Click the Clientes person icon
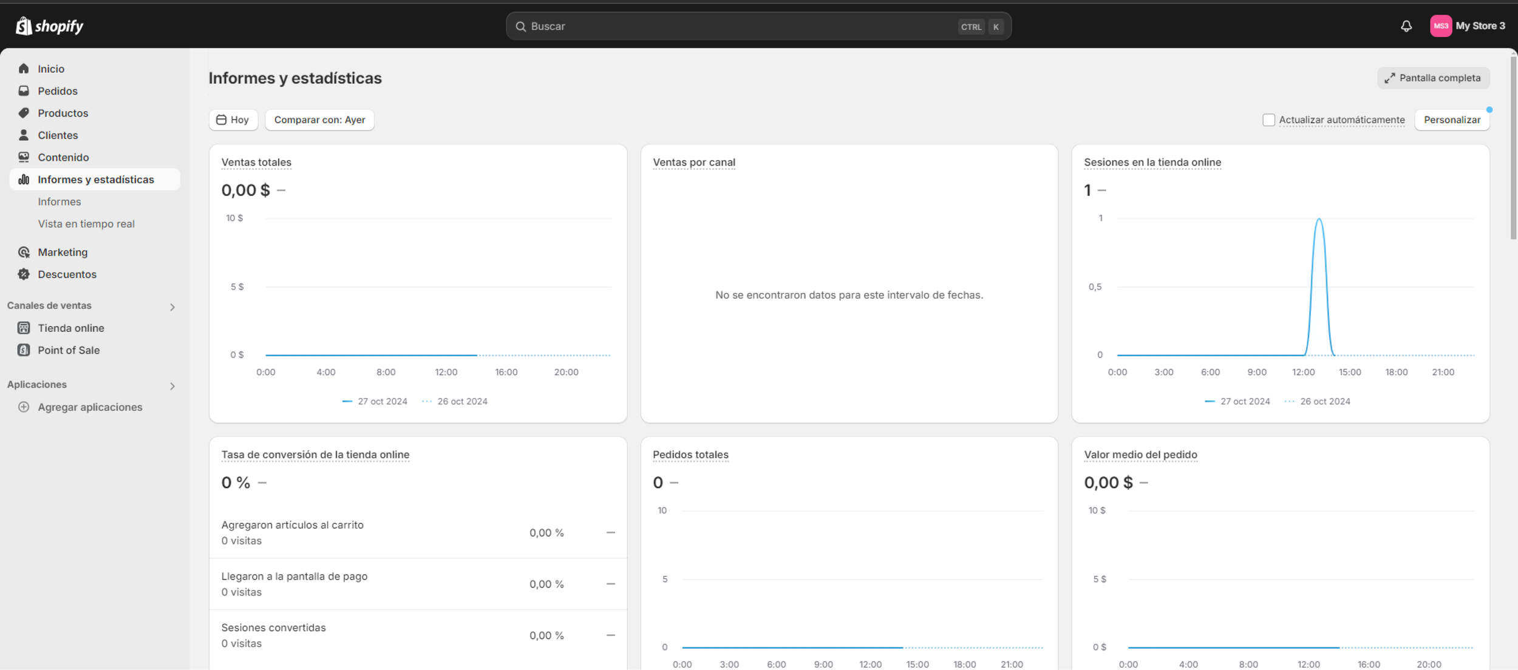The width and height of the screenshot is (1518, 670). click(x=24, y=135)
